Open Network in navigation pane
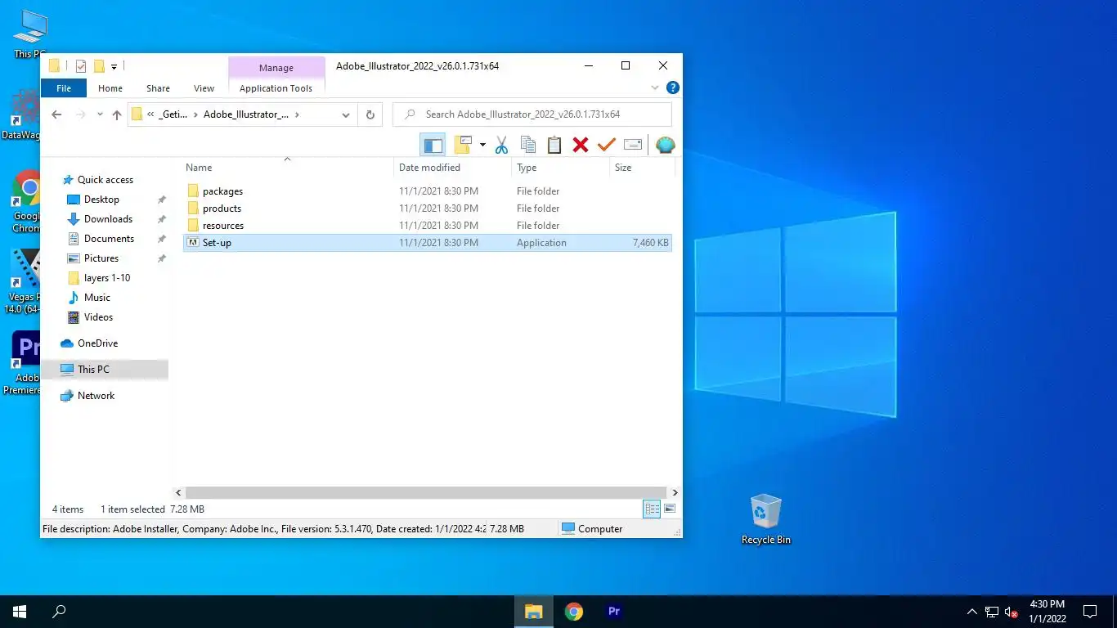The image size is (1117, 628). point(96,396)
